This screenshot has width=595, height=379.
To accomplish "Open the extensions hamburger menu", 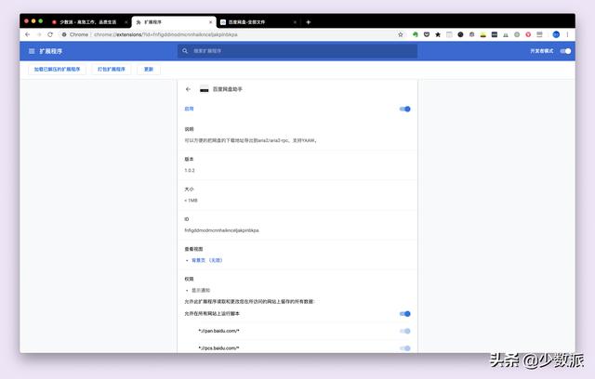I will click(x=32, y=51).
